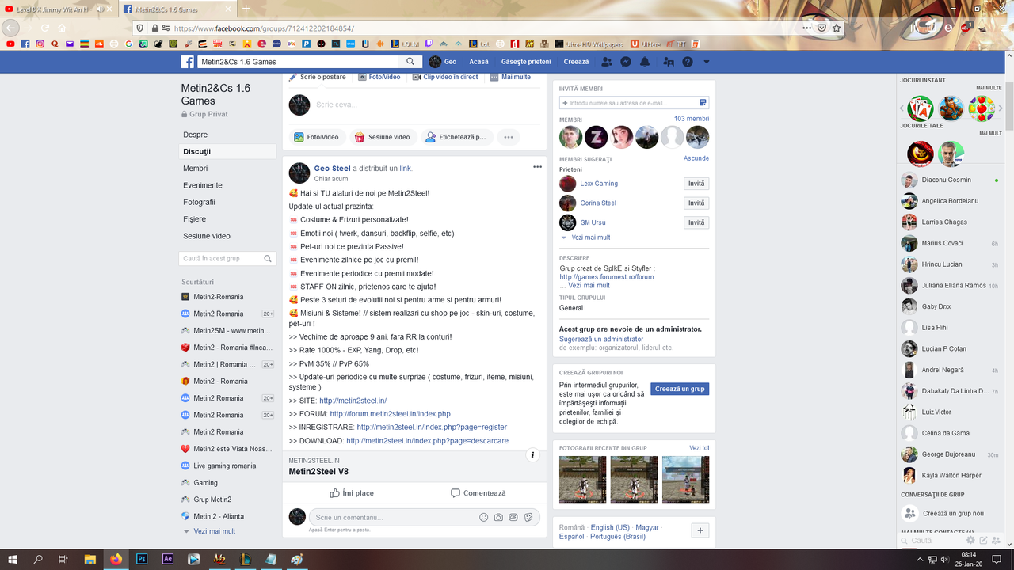Invite Lexx Gaming with the Invită button
The image size is (1014, 570).
pyautogui.click(x=696, y=184)
